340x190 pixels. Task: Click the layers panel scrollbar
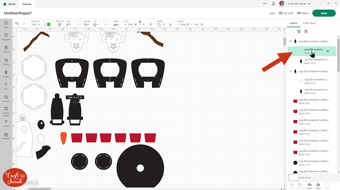click(x=338, y=55)
